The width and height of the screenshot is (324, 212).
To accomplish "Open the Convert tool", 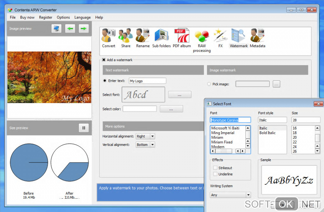I will point(109,38).
